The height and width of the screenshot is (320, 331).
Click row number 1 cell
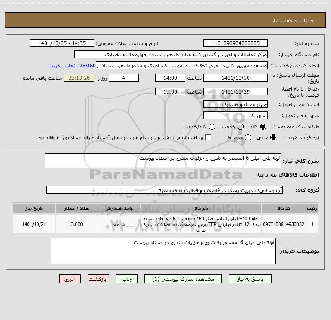pos(312,224)
